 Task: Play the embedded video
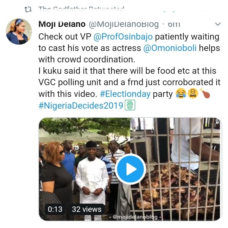(130, 170)
